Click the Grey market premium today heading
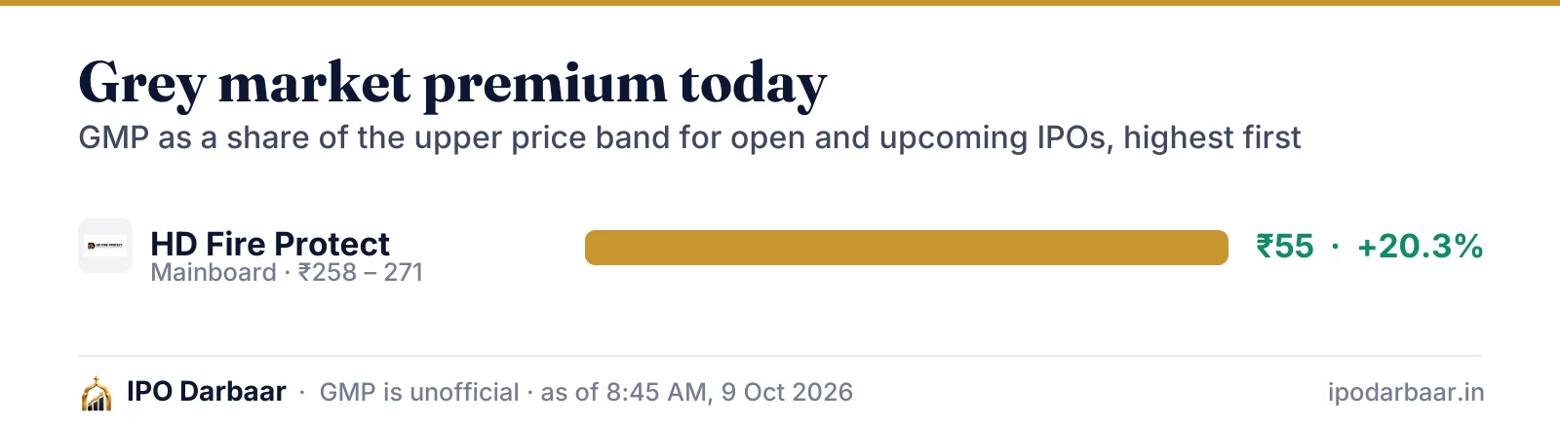 [x=452, y=84]
